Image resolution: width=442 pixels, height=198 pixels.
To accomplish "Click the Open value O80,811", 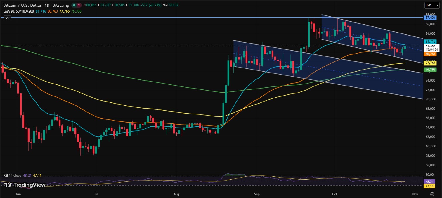I will point(90,5).
